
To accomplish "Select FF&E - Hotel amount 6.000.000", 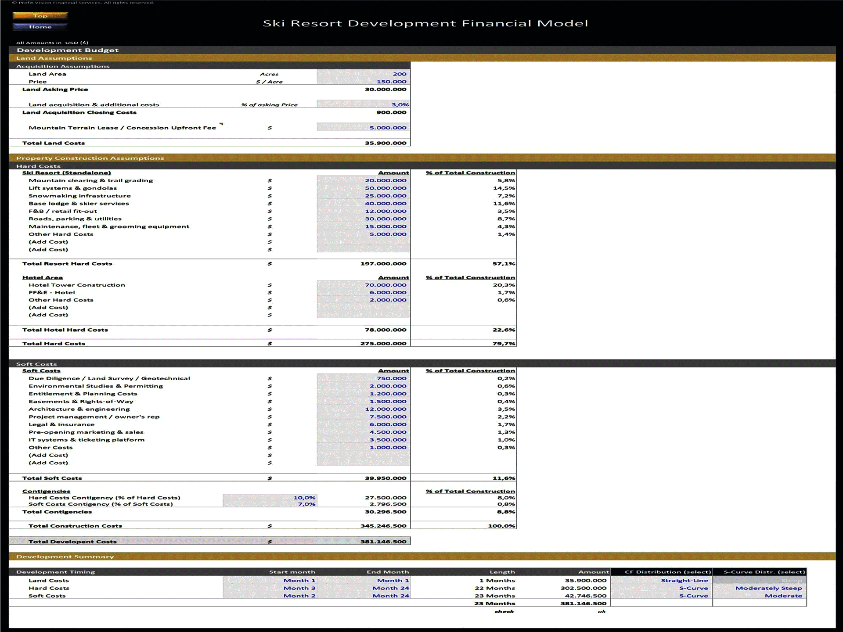I will point(364,292).
